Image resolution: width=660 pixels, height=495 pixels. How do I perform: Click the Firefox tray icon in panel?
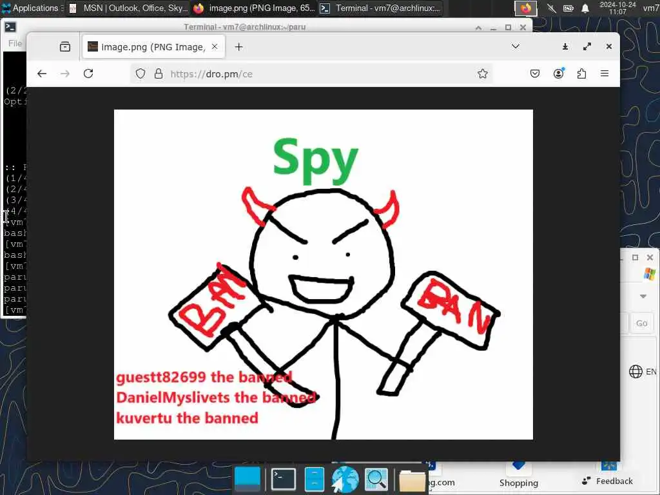pos(526,8)
